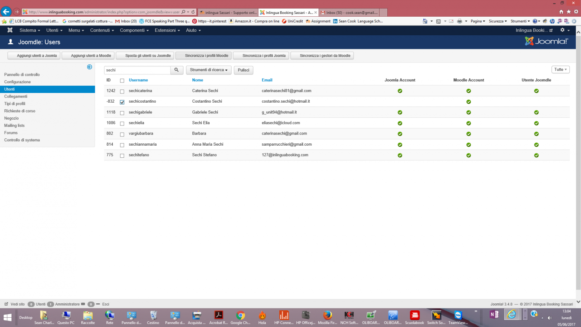
Task: Expand the Strumenti di ricerca dropdown
Action: [208, 70]
